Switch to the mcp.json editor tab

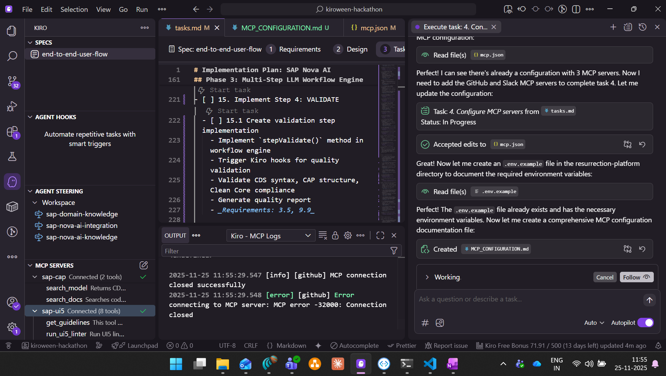tap(374, 28)
